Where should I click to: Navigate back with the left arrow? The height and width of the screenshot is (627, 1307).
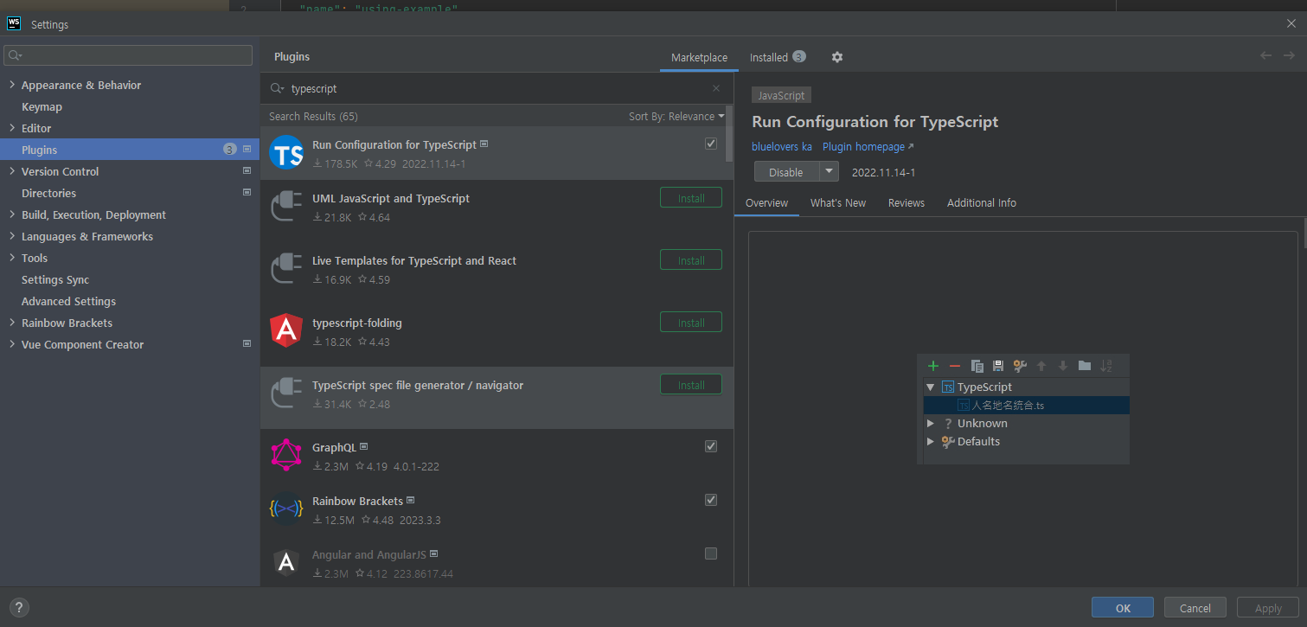(x=1265, y=55)
